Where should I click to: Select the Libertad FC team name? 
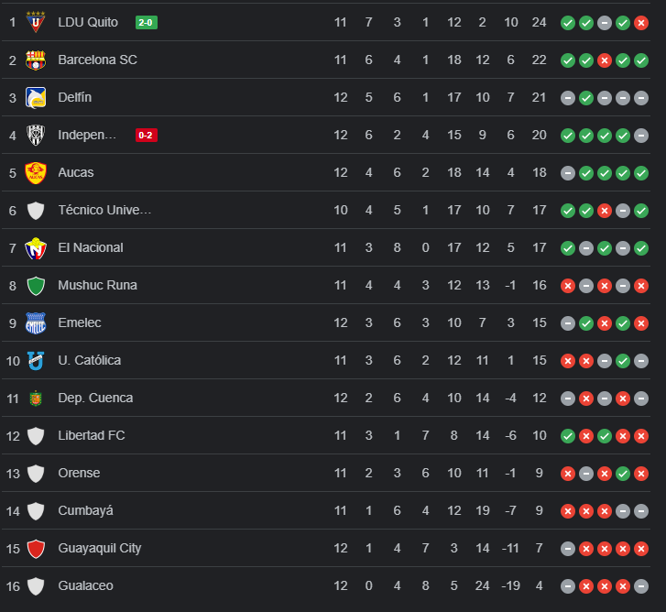tap(91, 435)
